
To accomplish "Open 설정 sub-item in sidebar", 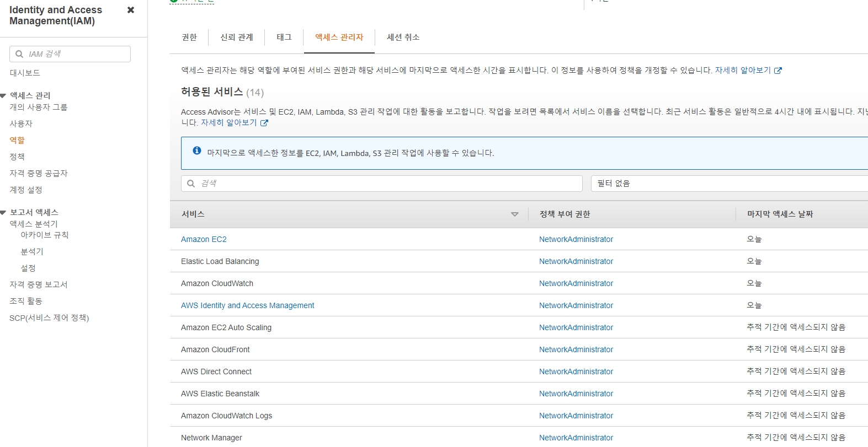I will (28, 268).
